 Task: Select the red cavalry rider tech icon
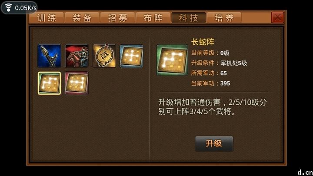77,56
